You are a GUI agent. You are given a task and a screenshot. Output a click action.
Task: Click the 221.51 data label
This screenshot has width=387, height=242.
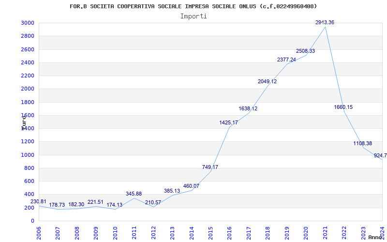pyautogui.click(x=95, y=202)
